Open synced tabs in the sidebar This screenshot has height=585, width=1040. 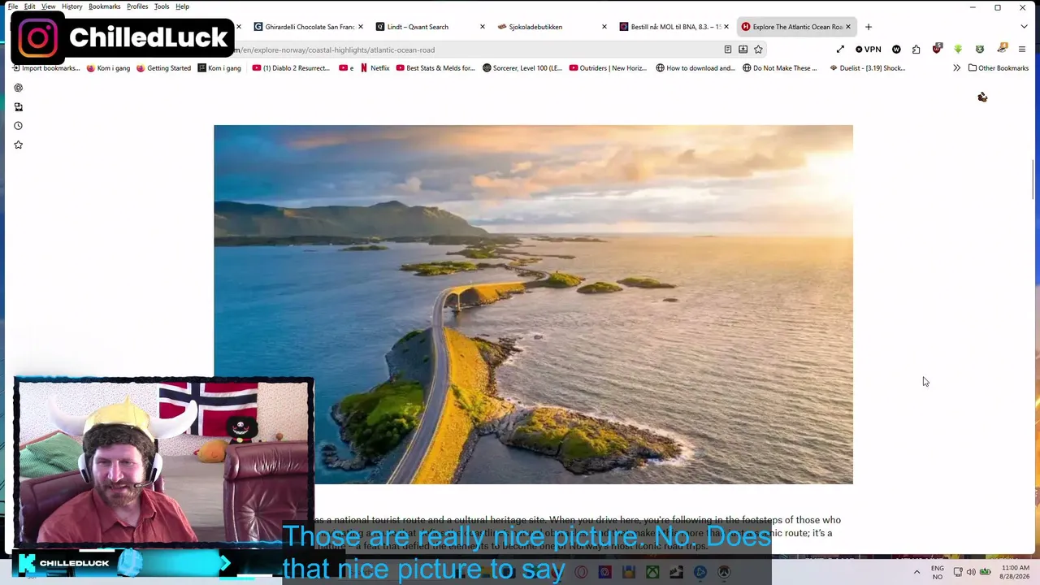click(18, 106)
